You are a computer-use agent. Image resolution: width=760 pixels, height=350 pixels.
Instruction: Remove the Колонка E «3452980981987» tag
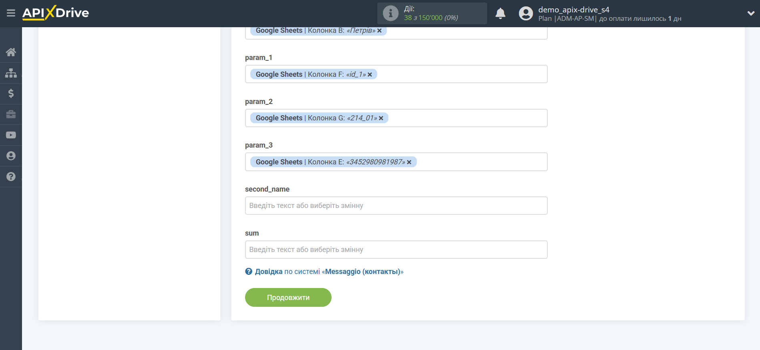(x=409, y=162)
